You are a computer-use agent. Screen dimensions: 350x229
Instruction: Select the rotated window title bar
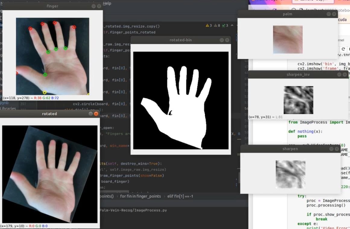(49, 114)
